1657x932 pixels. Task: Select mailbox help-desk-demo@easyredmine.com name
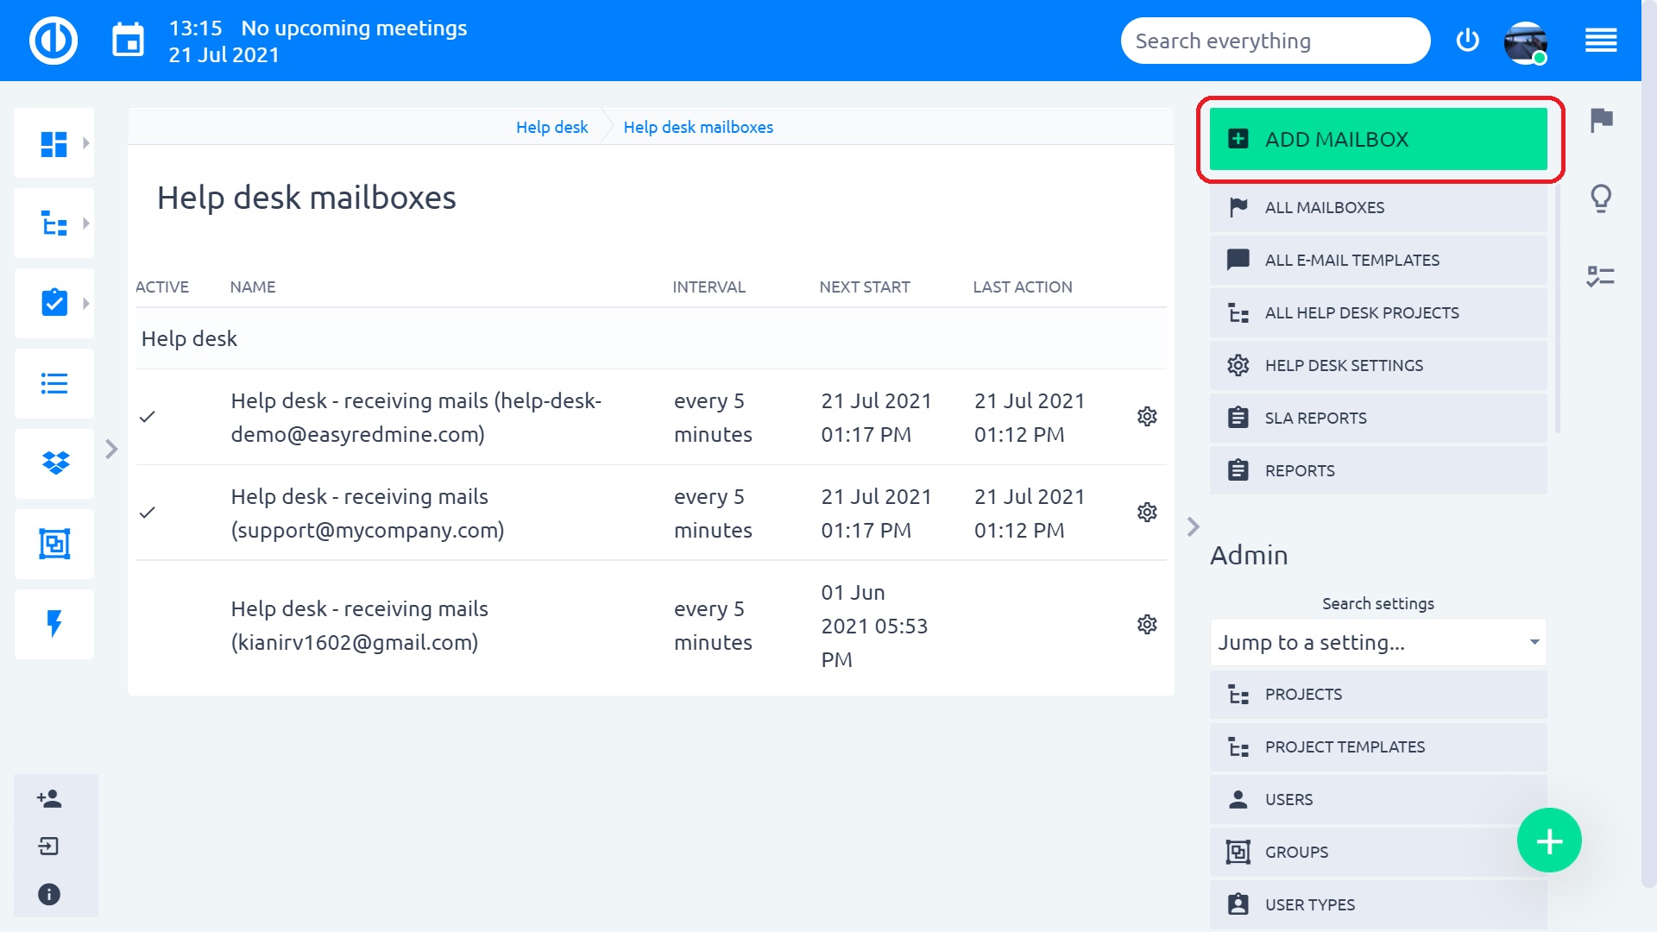tap(416, 418)
